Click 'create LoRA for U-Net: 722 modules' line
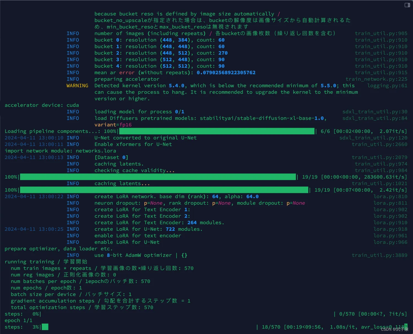413x334 pixels. [x=149, y=229]
